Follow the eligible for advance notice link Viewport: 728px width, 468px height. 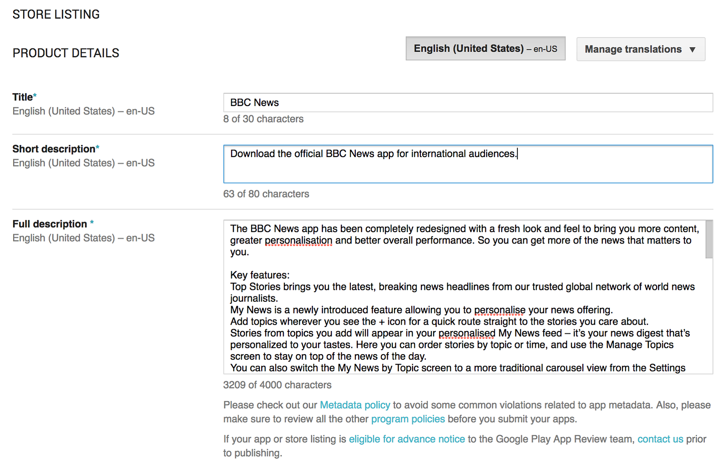tap(407, 439)
